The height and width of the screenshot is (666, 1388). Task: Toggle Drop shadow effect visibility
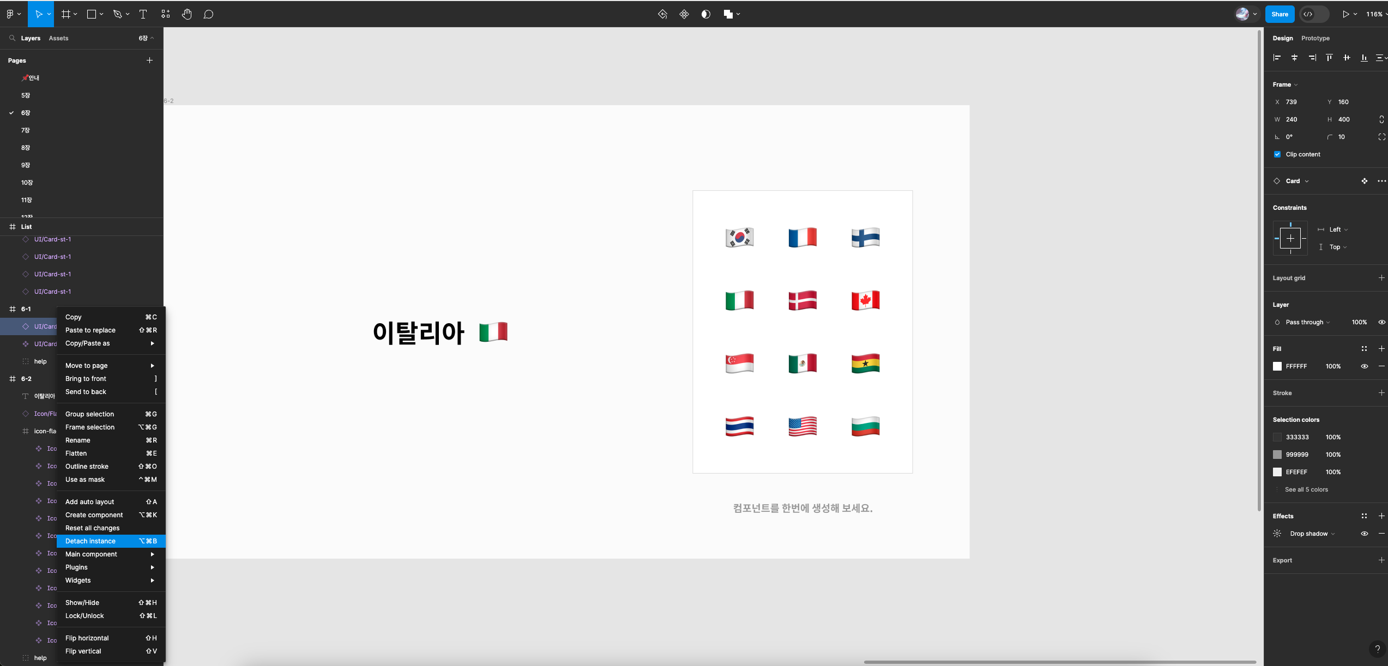tap(1364, 534)
